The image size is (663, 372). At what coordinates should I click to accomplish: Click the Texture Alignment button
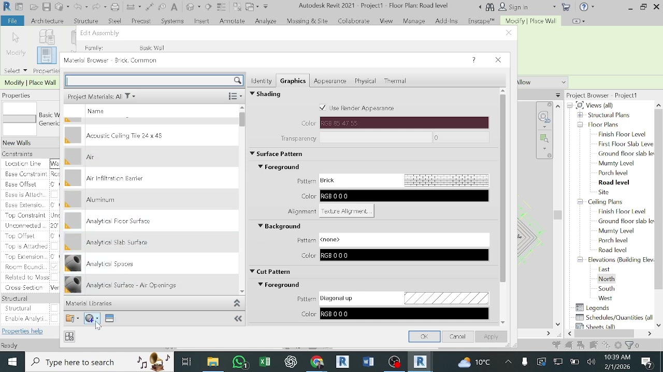347,211
